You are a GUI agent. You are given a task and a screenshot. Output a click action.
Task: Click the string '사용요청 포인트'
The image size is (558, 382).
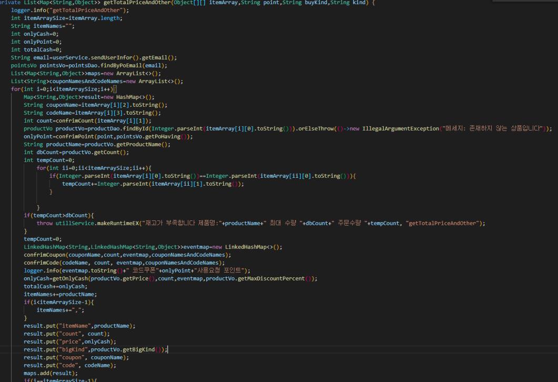[x=219, y=270]
